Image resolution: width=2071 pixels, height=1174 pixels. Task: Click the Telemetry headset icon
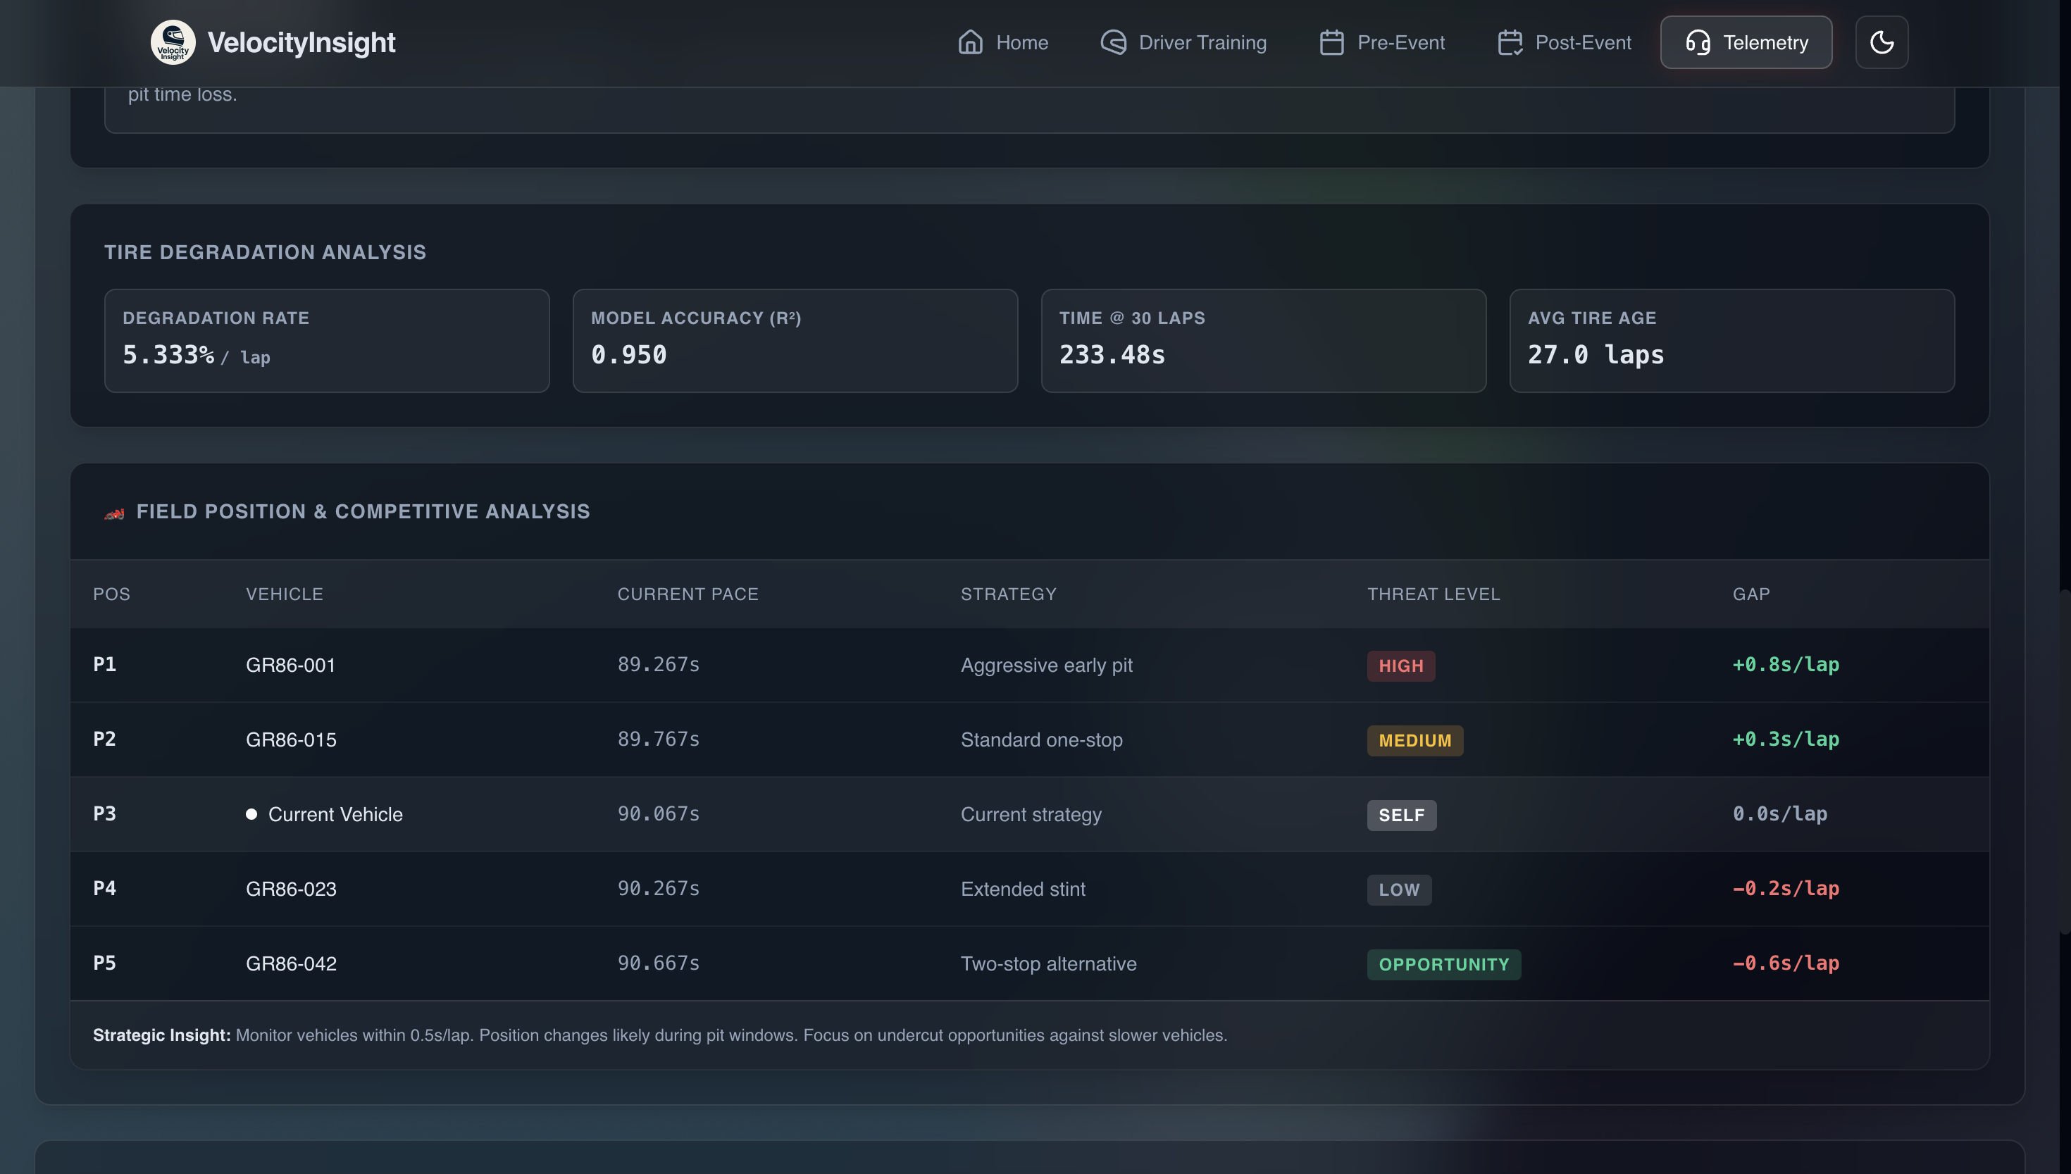(x=1698, y=42)
